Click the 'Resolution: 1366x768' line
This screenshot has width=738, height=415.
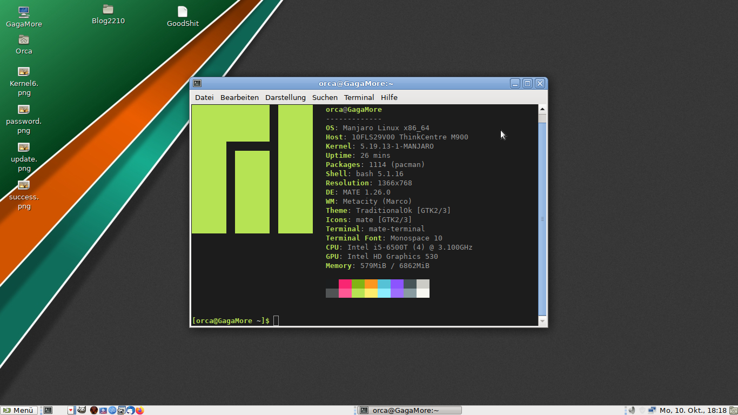369,183
